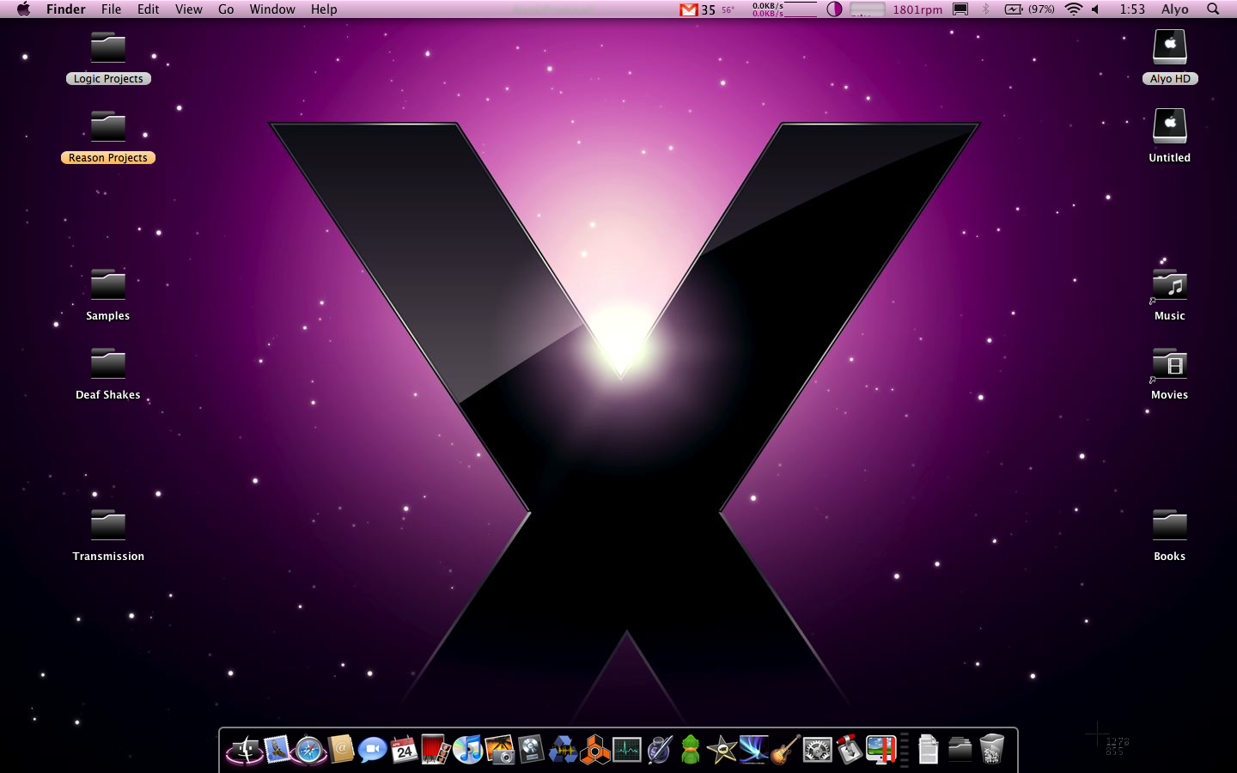Select the Books folder on desktop
Screen dimensions: 1237x773
(x=1170, y=535)
